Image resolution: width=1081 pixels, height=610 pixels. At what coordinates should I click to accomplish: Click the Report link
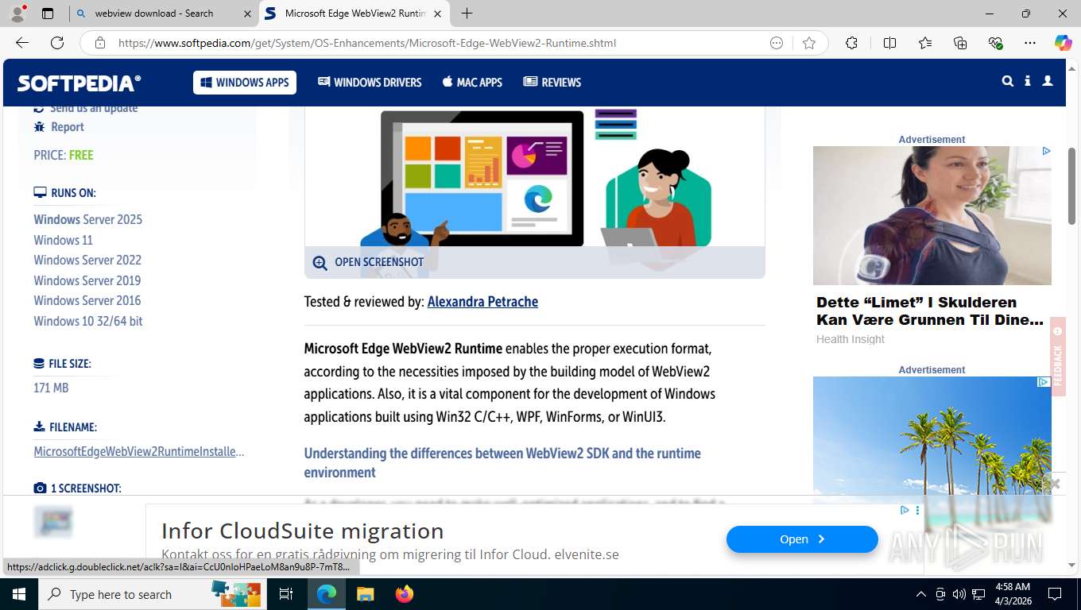67,127
